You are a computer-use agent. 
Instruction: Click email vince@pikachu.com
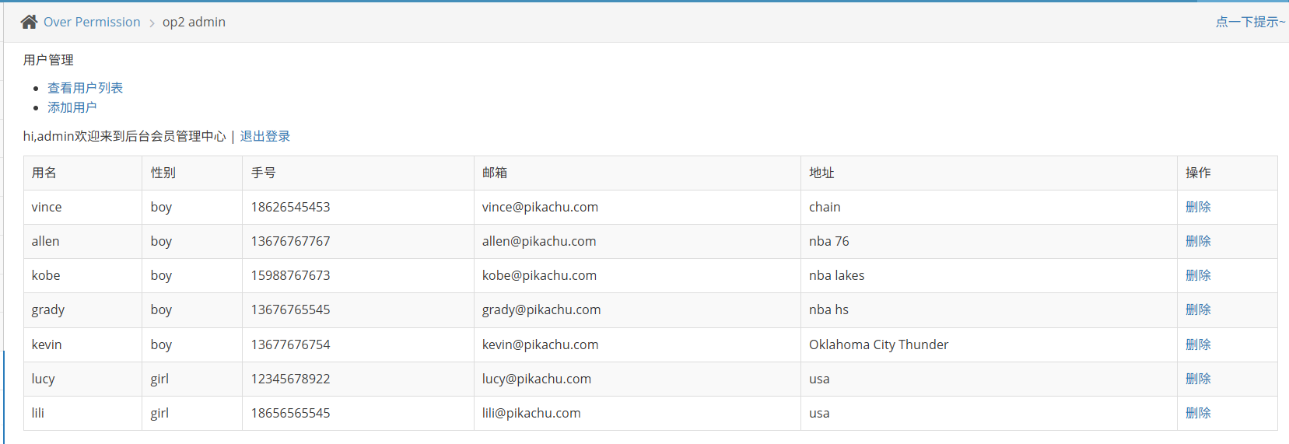540,207
